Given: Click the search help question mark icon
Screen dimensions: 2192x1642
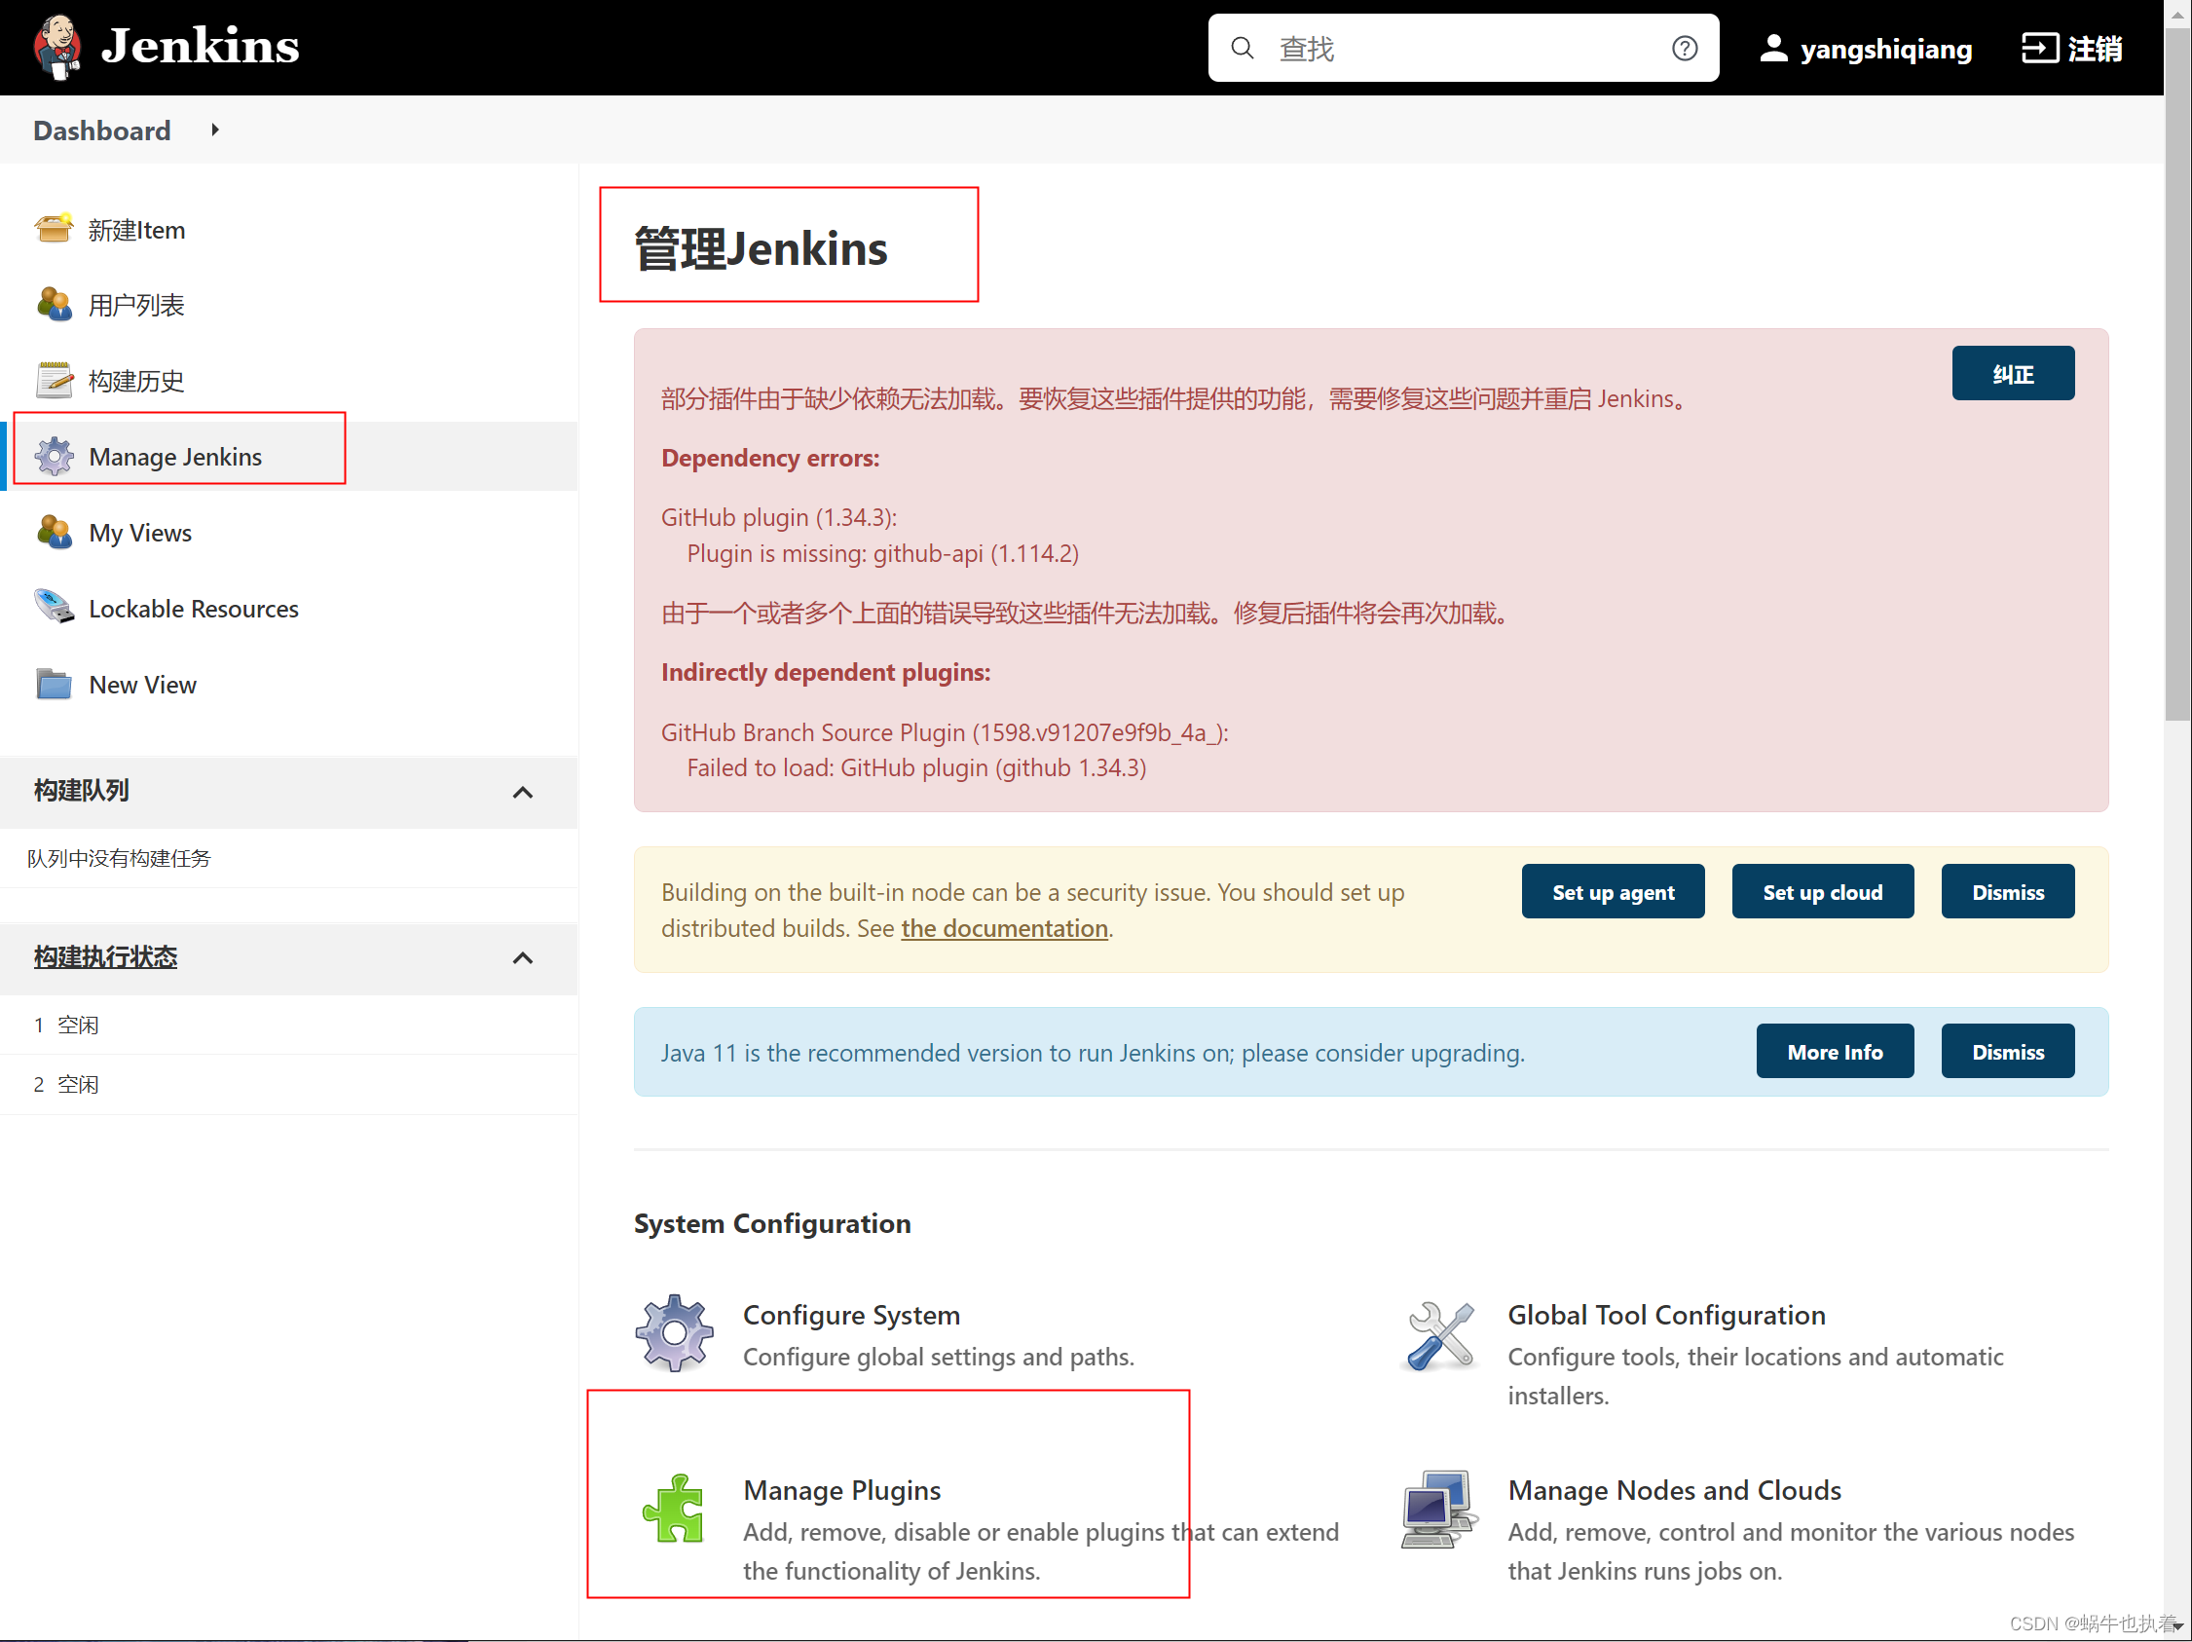Looking at the screenshot, I should (1684, 48).
